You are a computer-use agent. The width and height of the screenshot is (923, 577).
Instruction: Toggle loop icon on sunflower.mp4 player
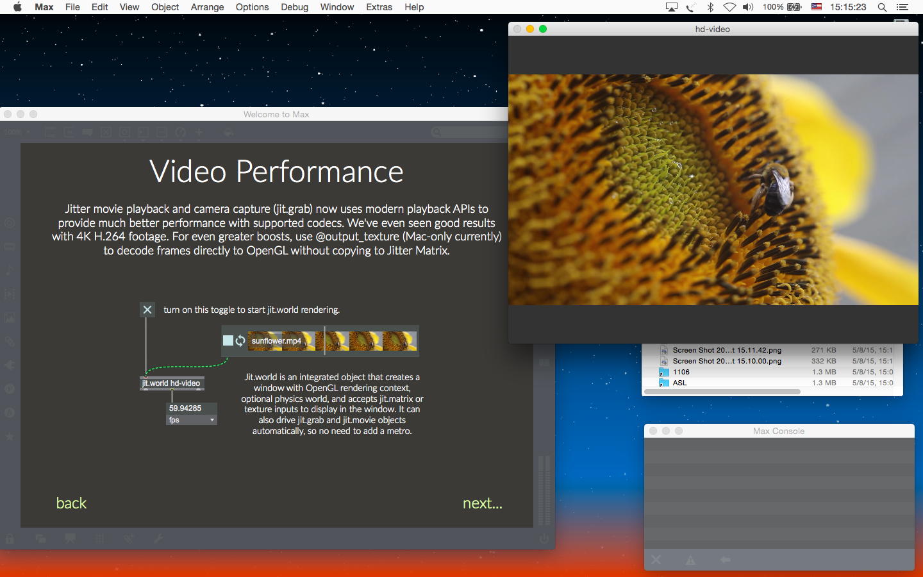[x=240, y=340]
